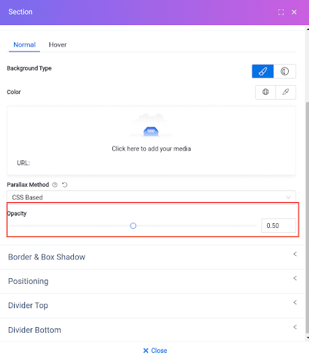Switch to the Normal tab
This screenshot has width=309, height=357.
point(24,45)
